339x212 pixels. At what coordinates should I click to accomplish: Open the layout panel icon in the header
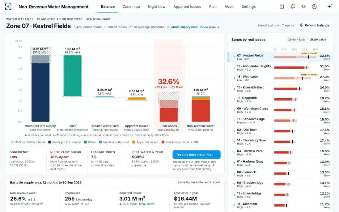point(282,7)
